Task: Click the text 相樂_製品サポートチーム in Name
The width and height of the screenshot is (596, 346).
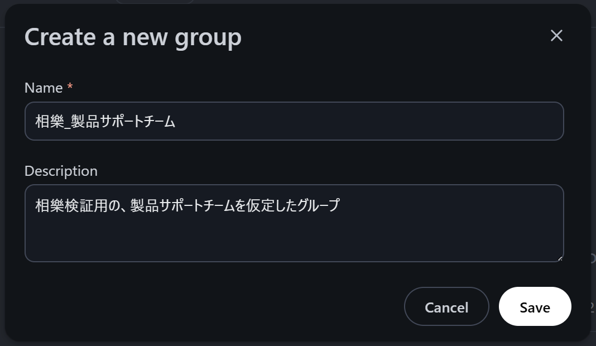Action: 105,121
